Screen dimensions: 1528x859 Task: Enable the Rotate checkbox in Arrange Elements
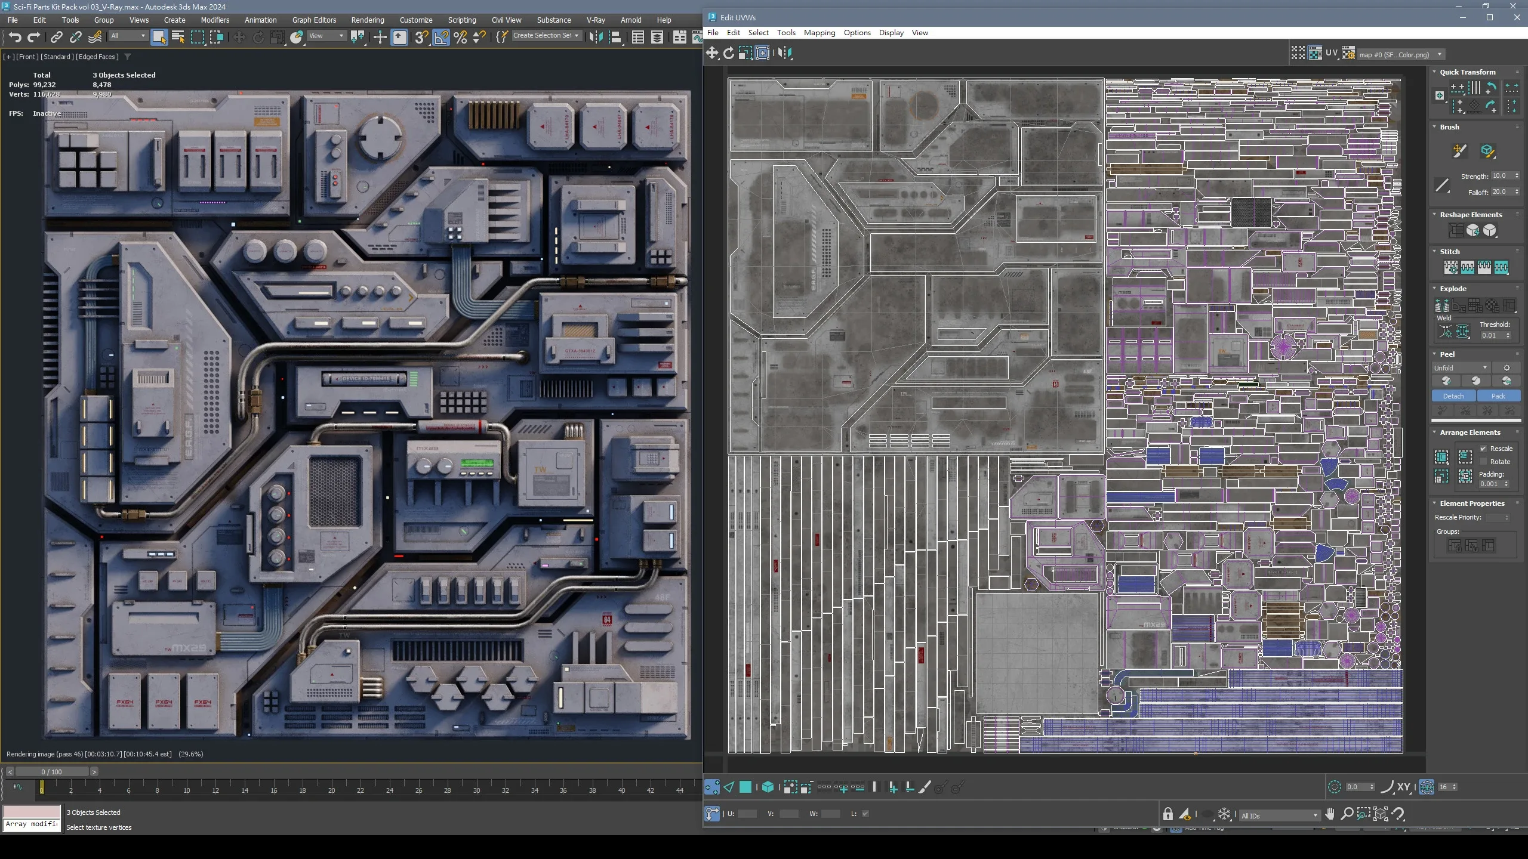click(x=1483, y=462)
